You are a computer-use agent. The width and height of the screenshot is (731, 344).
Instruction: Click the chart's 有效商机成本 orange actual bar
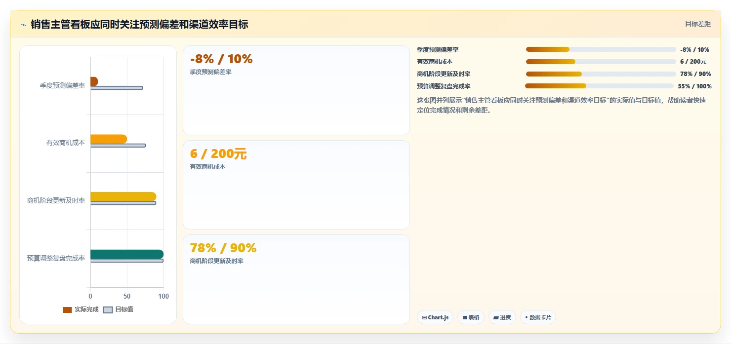pyautogui.click(x=109, y=139)
